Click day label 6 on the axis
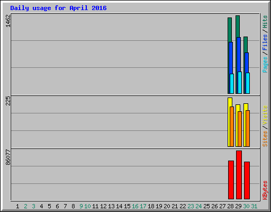Viewport: 271px width, 212px height. [x=57, y=206]
